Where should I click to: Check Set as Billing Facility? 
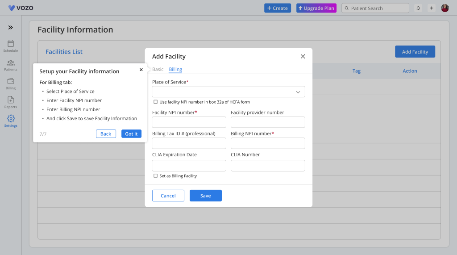(156, 176)
